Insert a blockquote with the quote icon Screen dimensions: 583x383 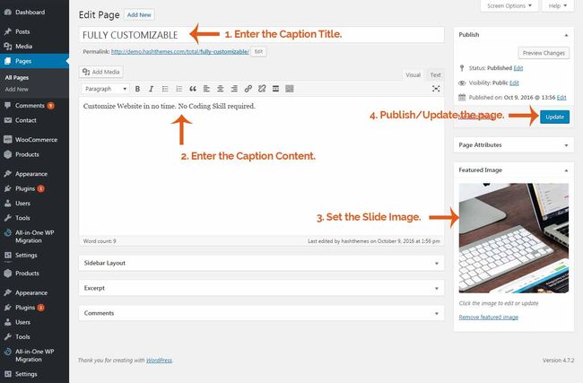[x=193, y=89]
